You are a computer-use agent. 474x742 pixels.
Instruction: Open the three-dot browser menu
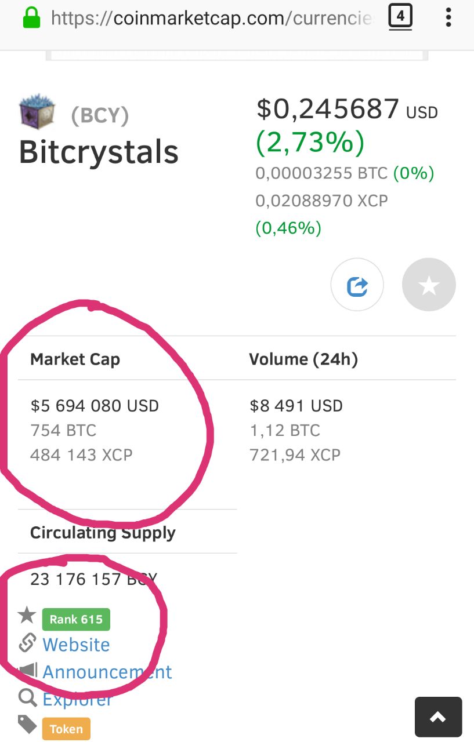[x=448, y=17]
